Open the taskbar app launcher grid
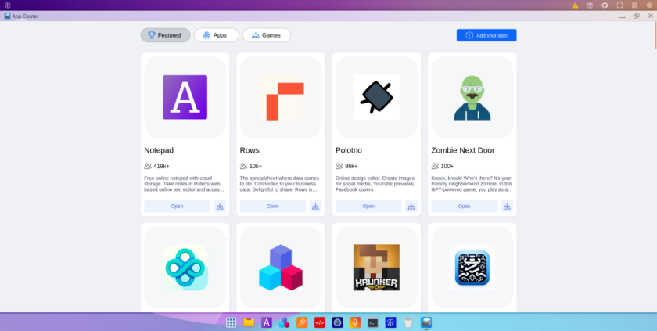The height and width of the screenshot is (331, 657). point(231,322)
